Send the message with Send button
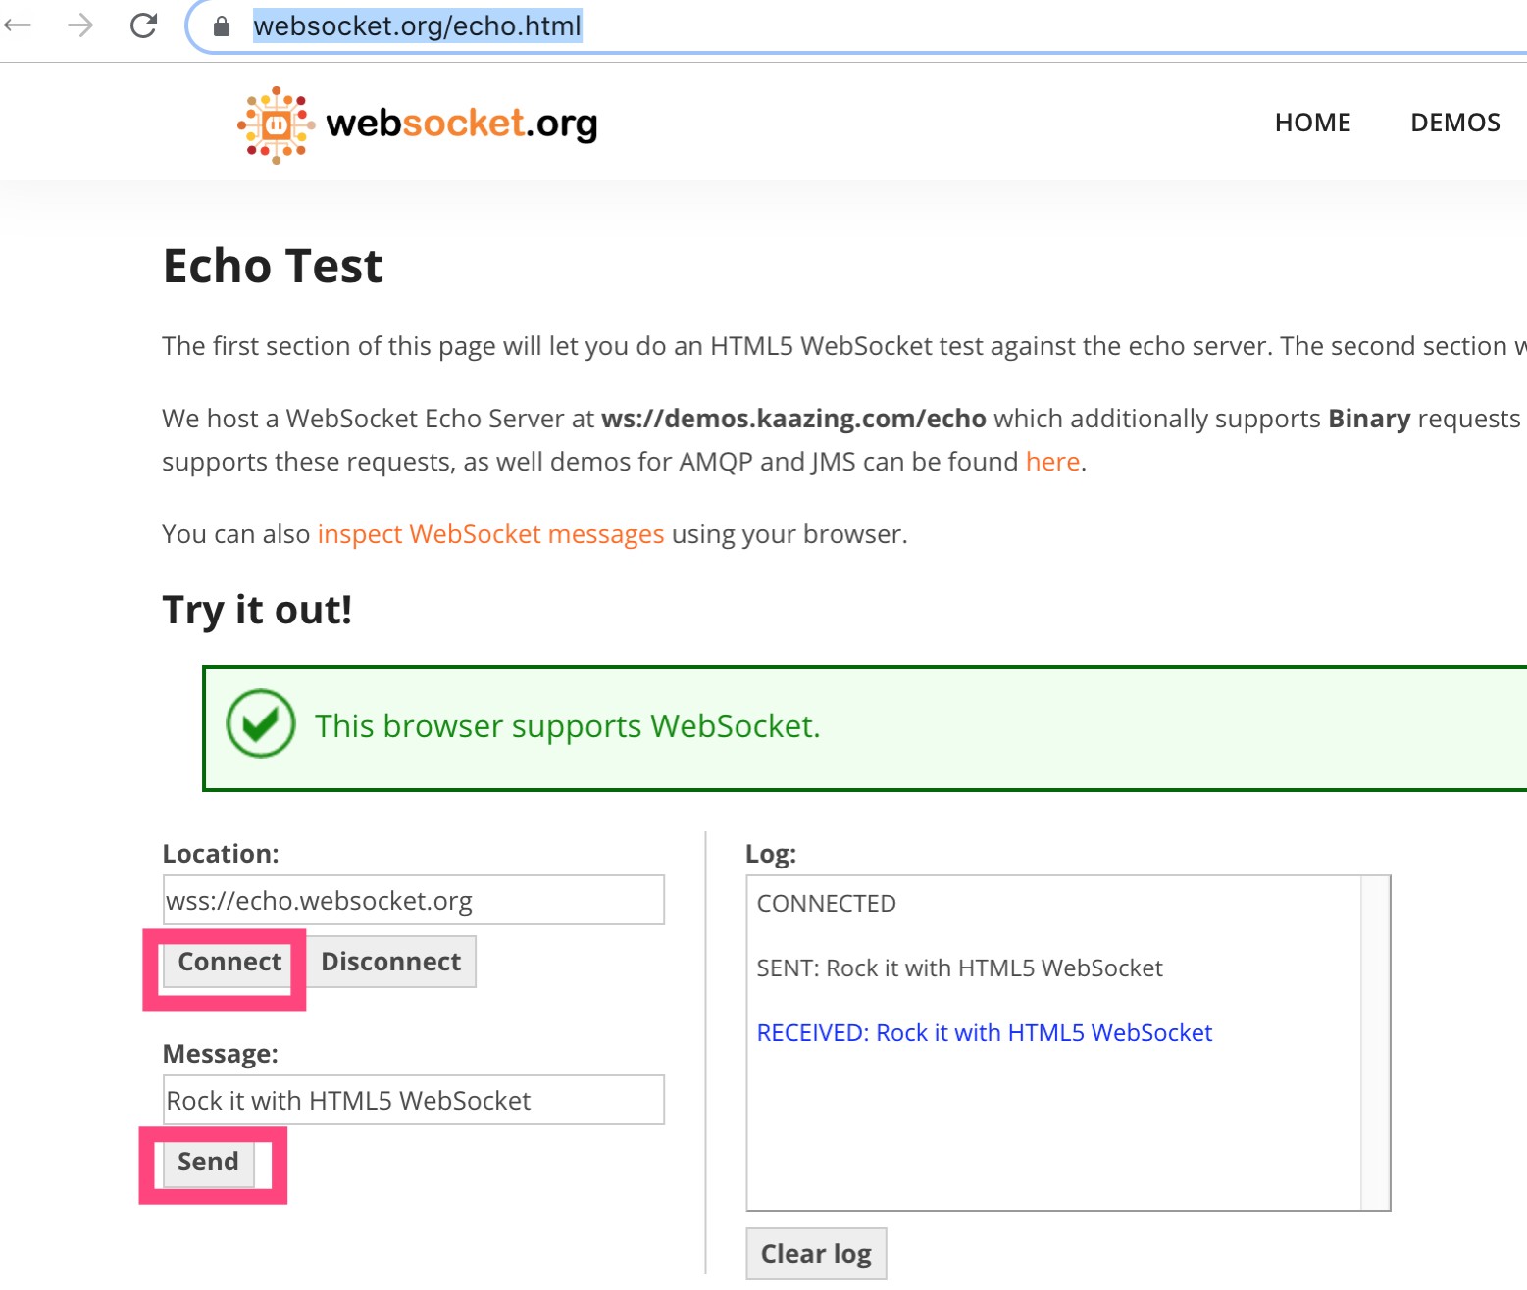This screenshot has height=1290, width=1527. [208, 1162]
